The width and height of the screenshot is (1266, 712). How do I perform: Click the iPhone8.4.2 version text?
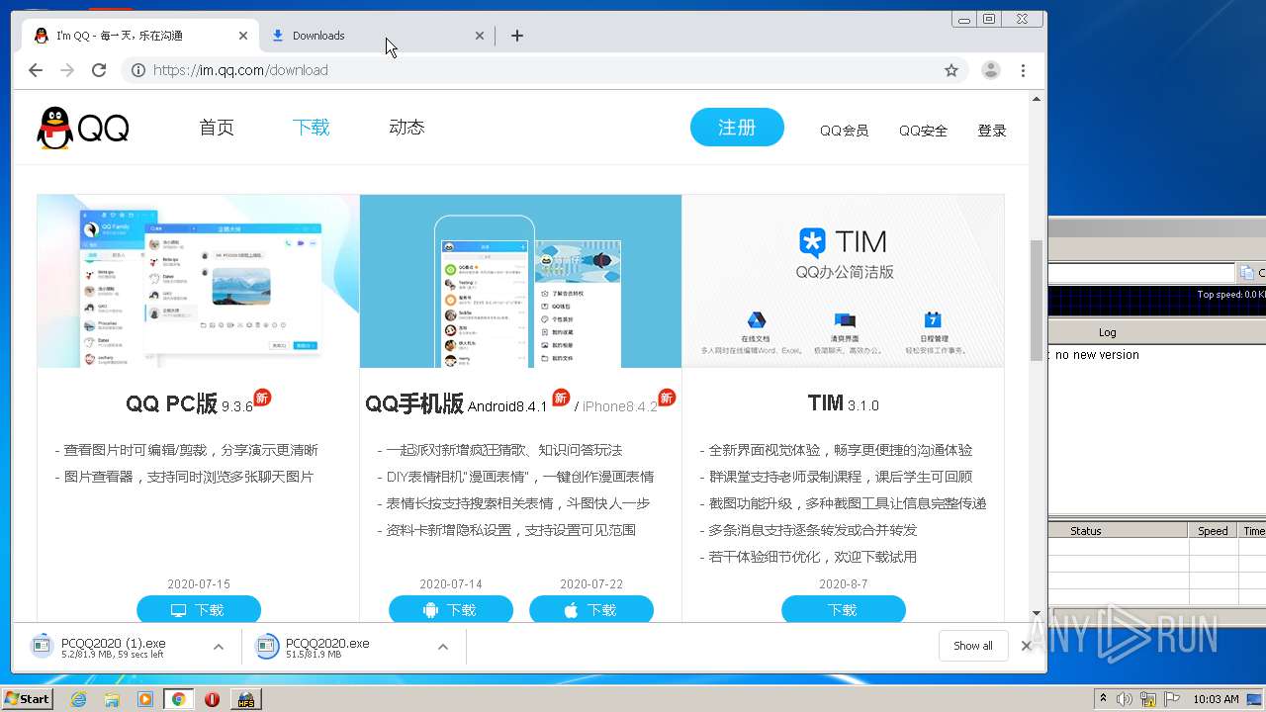click(619, 406)
